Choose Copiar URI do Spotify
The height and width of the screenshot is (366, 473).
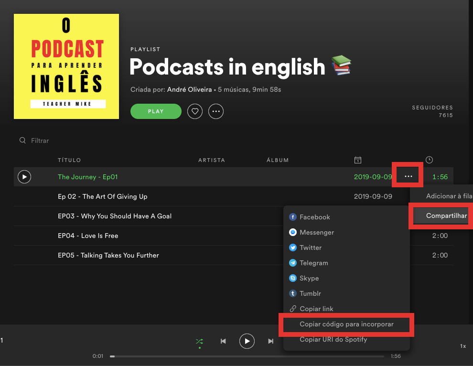point(346,339)
